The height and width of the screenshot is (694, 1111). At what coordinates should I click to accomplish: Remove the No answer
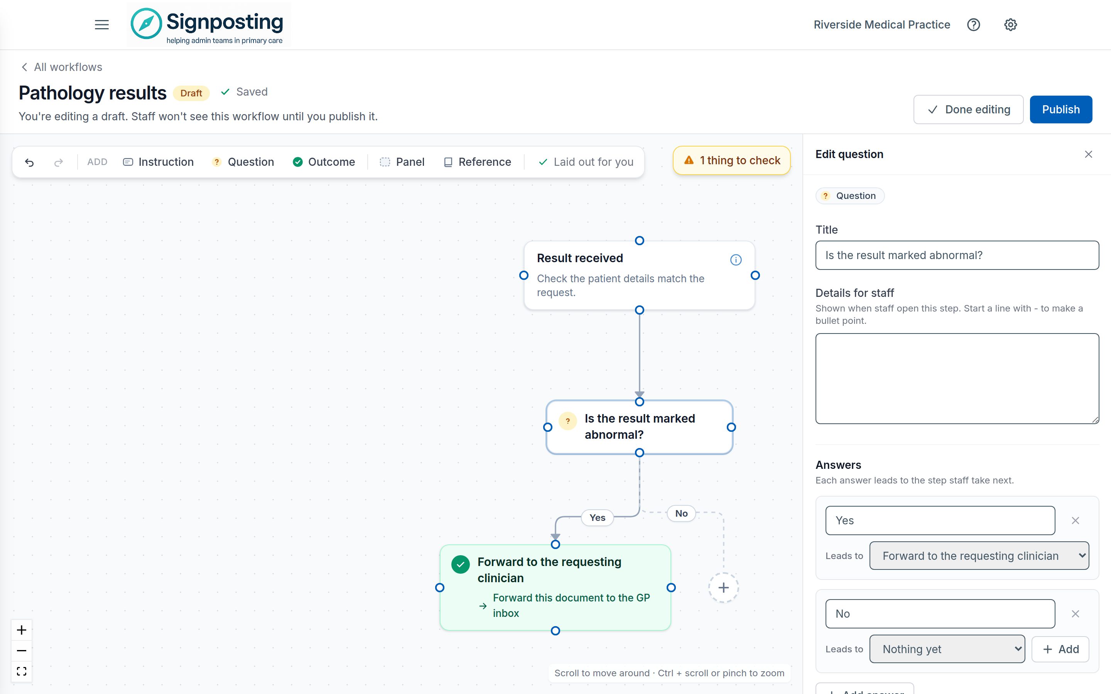pos(1075,614)
